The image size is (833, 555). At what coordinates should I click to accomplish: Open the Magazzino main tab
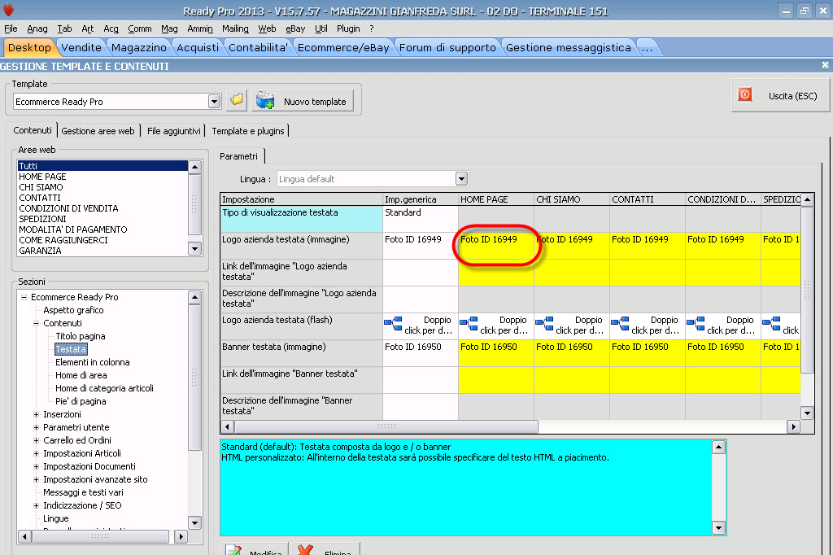click(x=138, y=47)
